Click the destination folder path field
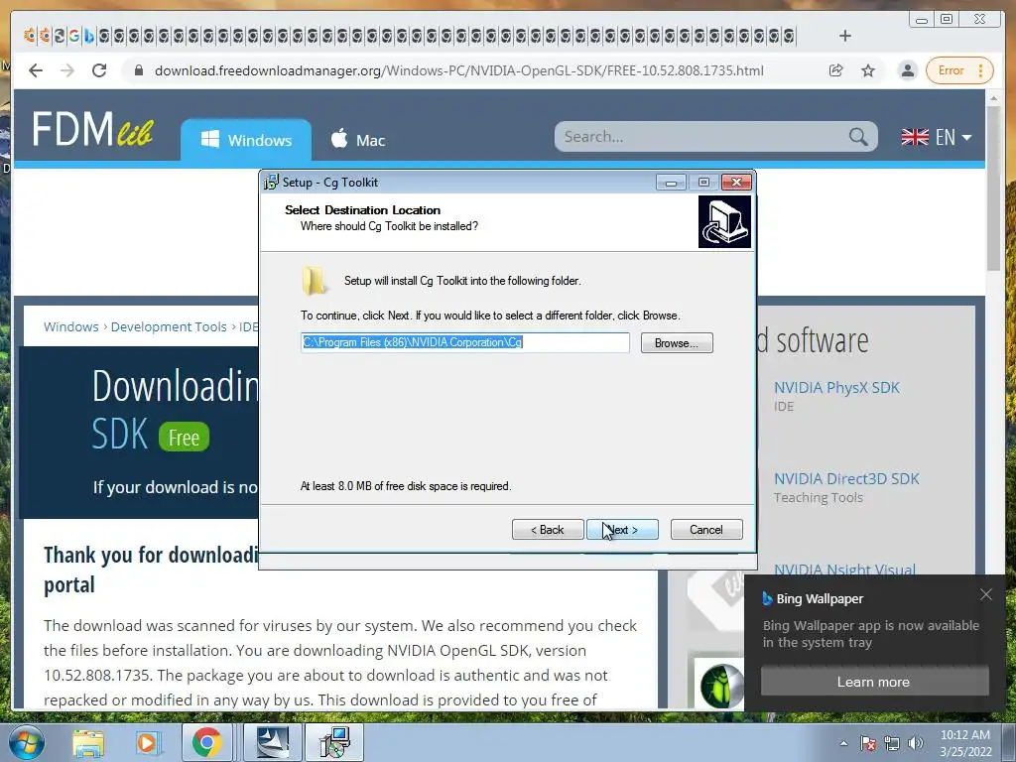The width and height of the screenshot is (1016, 762). 465,342
